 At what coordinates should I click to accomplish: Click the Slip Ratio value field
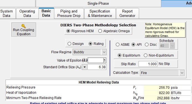pyautogui.click(x=148, y=64)
